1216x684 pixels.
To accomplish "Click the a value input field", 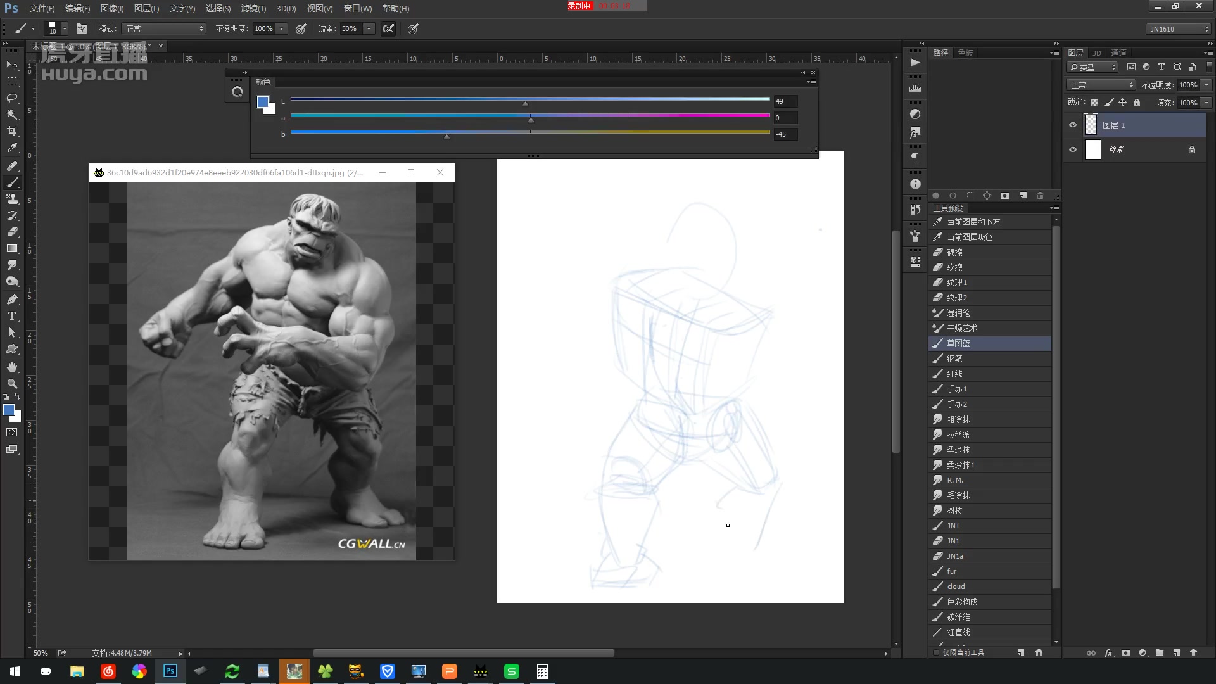I will pyautogui.click(x=785, y=118).
